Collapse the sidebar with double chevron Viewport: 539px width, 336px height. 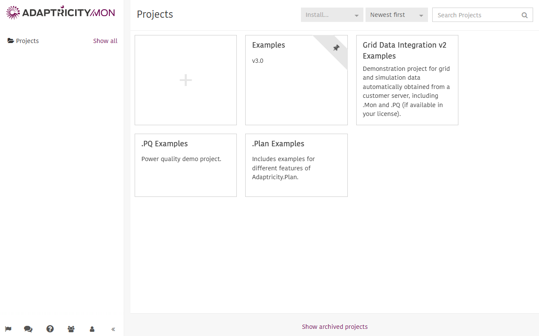(113, 329)
